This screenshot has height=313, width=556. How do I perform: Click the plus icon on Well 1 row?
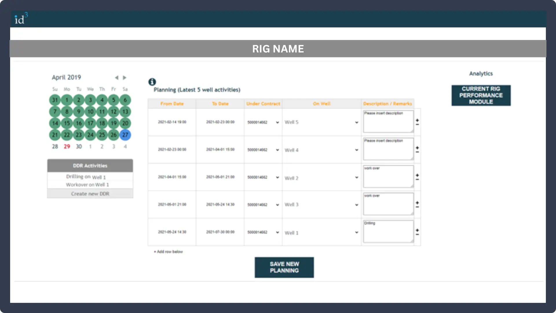point(417,230)
